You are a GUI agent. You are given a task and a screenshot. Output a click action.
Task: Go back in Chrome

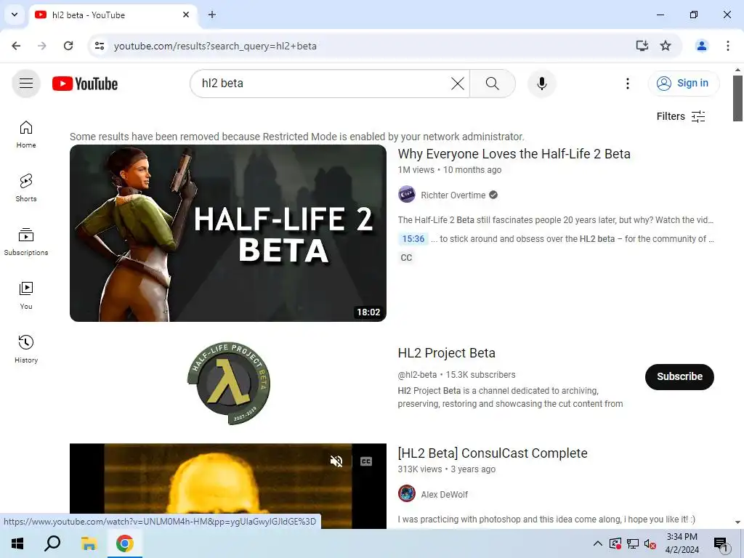[x=16, y=46]
